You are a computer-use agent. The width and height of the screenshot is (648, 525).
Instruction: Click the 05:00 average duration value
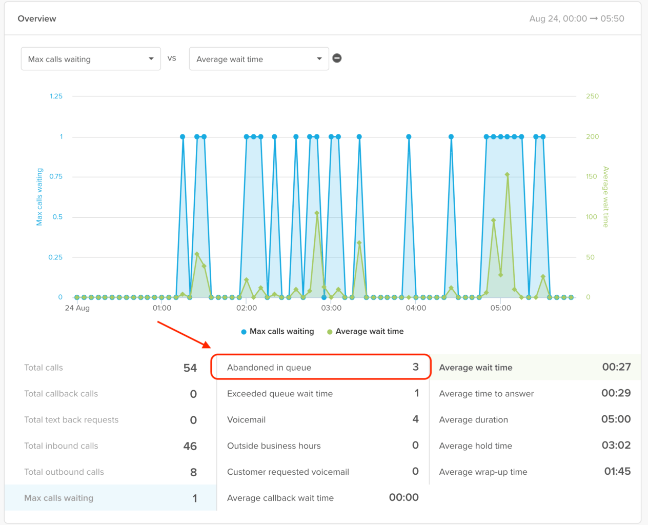point(616,419)
